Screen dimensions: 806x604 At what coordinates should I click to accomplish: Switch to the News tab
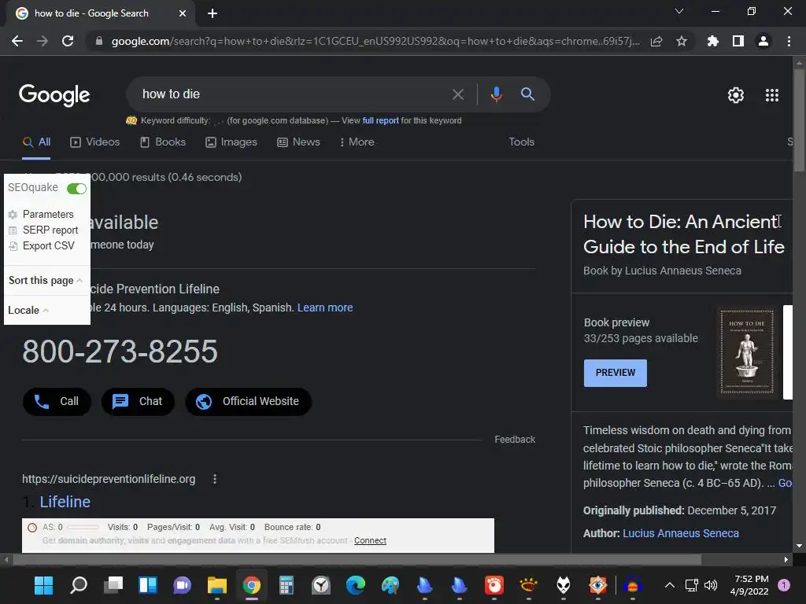coord(298,142)
